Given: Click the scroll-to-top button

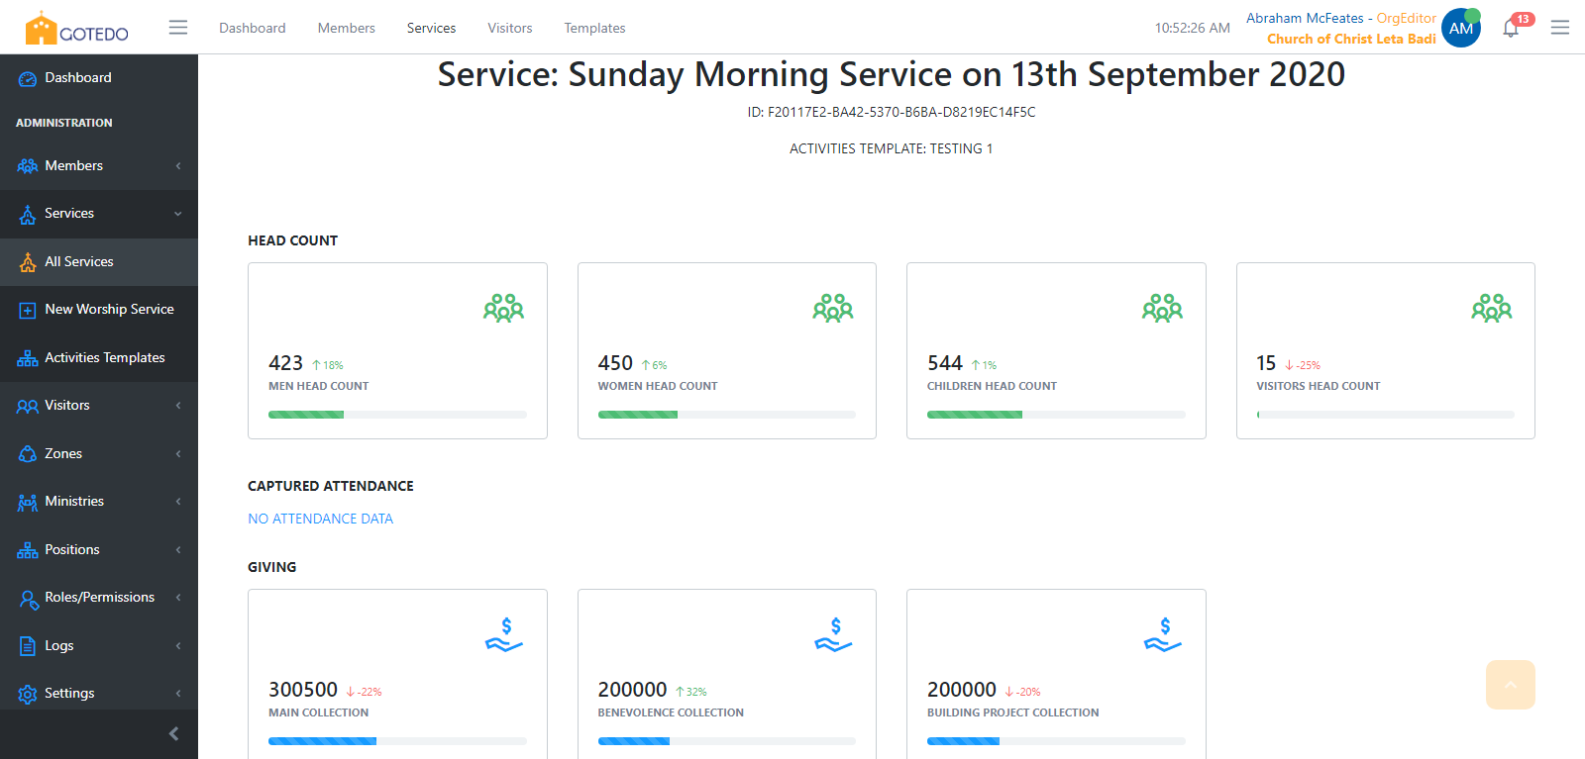Looking at the screenshot, I should coord(1510,685).
